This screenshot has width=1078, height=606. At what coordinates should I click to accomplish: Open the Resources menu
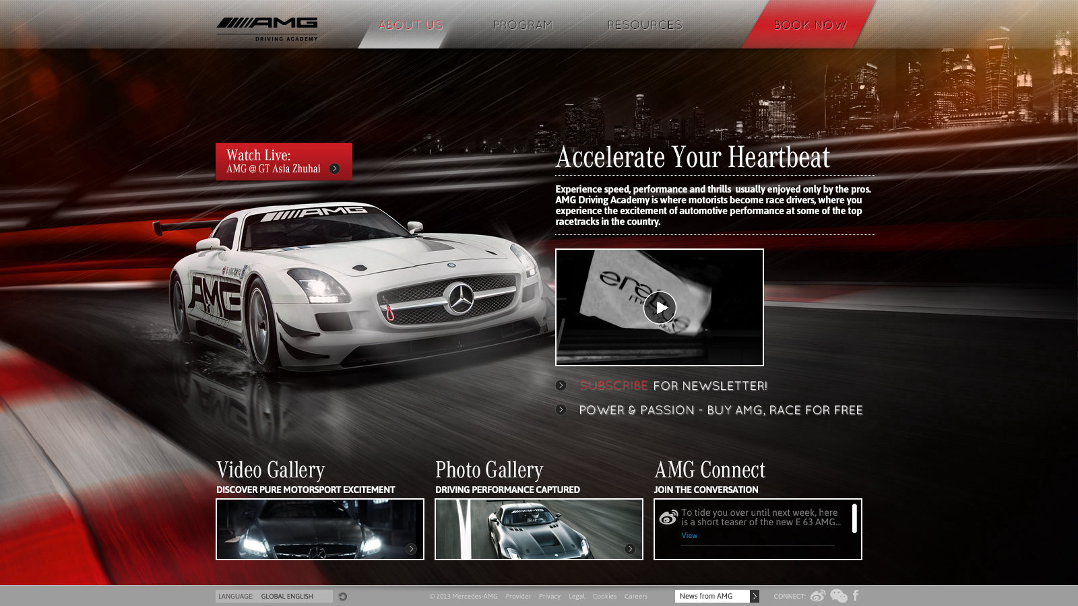[x=644, y=25]
